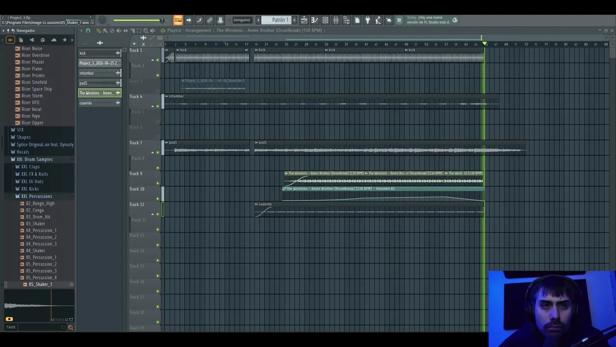The height and width of the screenshot is (347, 616).
Task: Select the 05_Shaker_1 sample
Action: [40, 284]
